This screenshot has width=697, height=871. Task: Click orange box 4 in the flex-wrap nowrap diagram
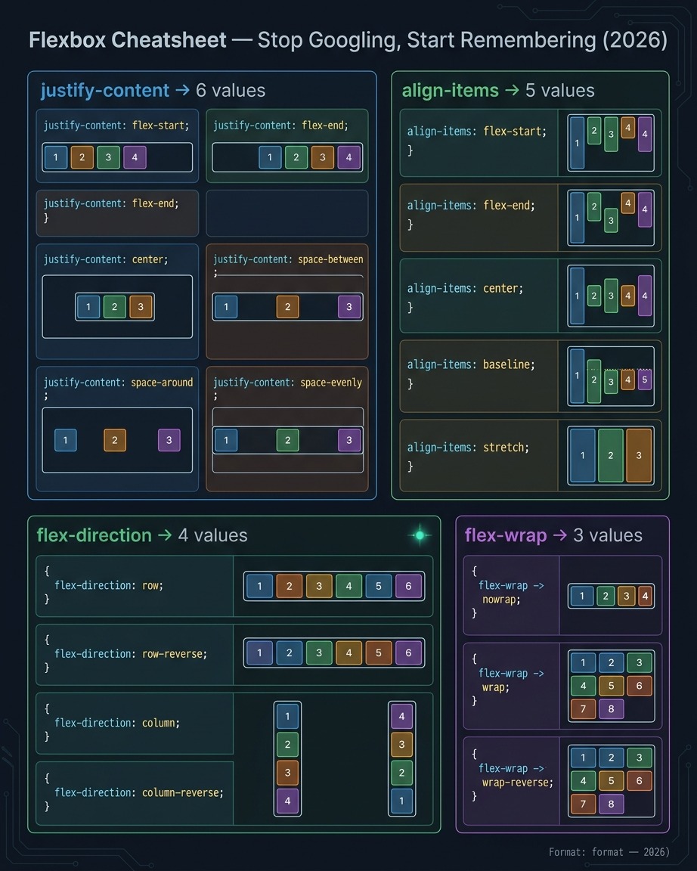pos(645,596)
